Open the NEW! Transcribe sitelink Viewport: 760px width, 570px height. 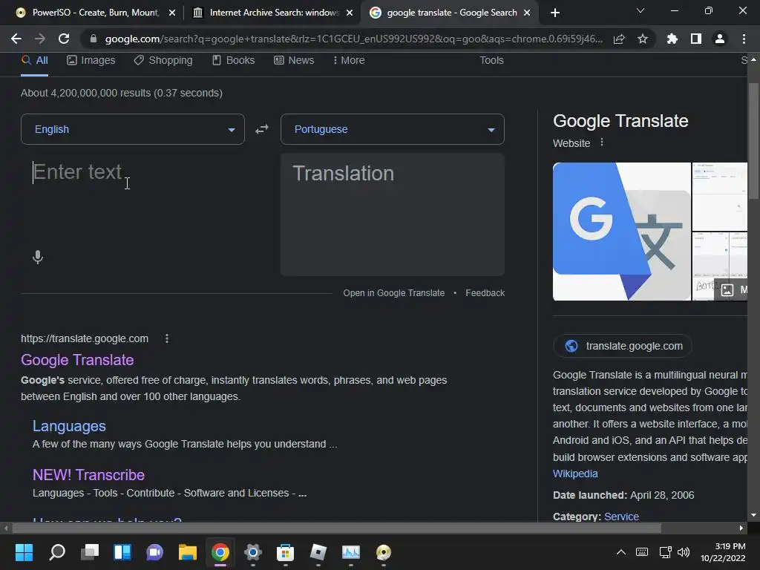point(88,475)
